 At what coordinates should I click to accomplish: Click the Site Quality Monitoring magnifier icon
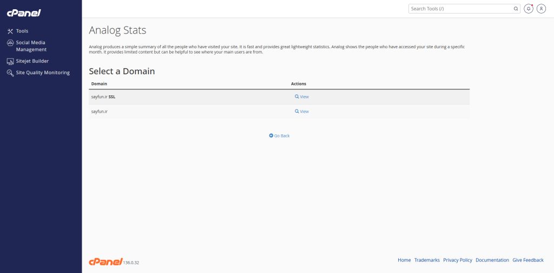(10, 73)
